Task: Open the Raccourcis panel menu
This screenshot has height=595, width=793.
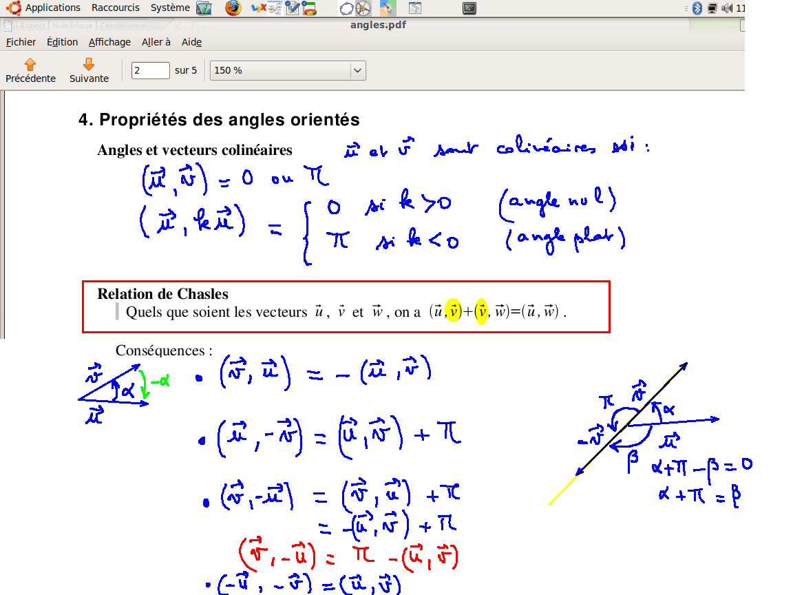Action: click(115, 8)
